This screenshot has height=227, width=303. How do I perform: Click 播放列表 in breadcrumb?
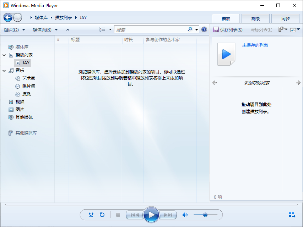tap(64, 18)
